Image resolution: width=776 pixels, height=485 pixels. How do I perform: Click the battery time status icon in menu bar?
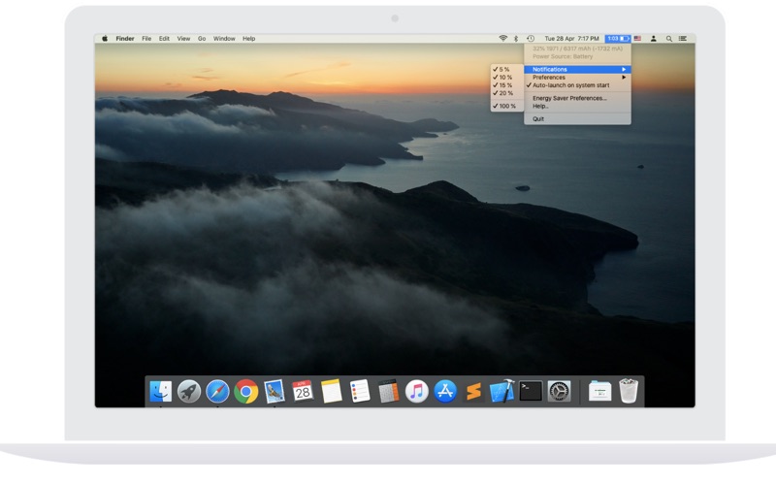pos(618,38)
